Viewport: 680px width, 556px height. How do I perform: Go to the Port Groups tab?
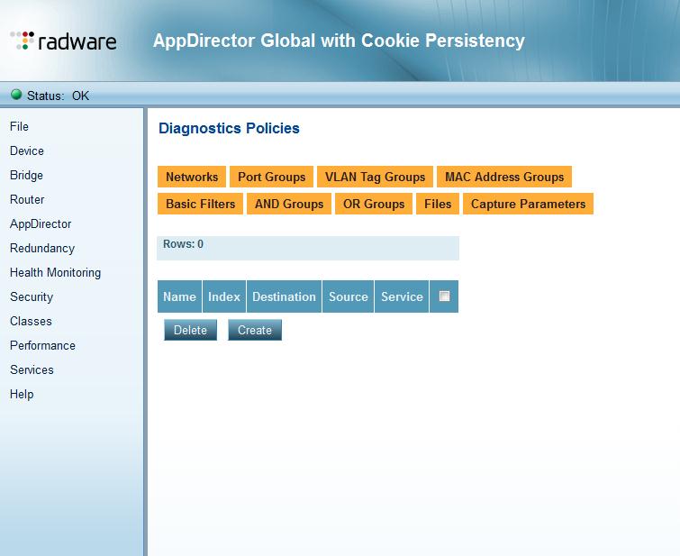click(x=271, y=177)
